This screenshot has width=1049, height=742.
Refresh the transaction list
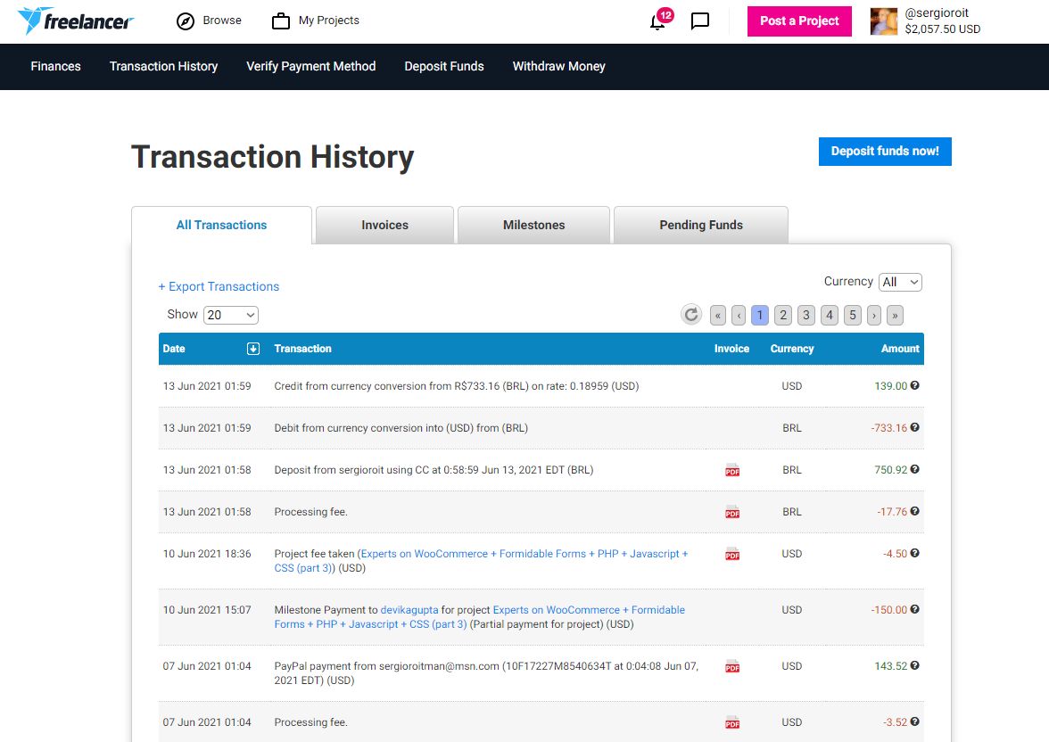point(691,315)
